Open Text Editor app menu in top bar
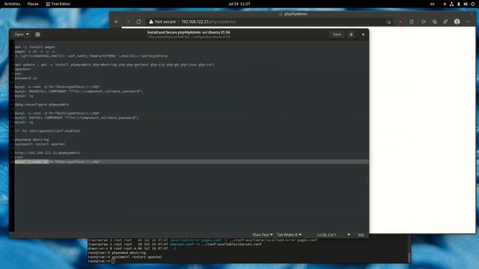This screenshot has height=269, width=479. [58, 4]
